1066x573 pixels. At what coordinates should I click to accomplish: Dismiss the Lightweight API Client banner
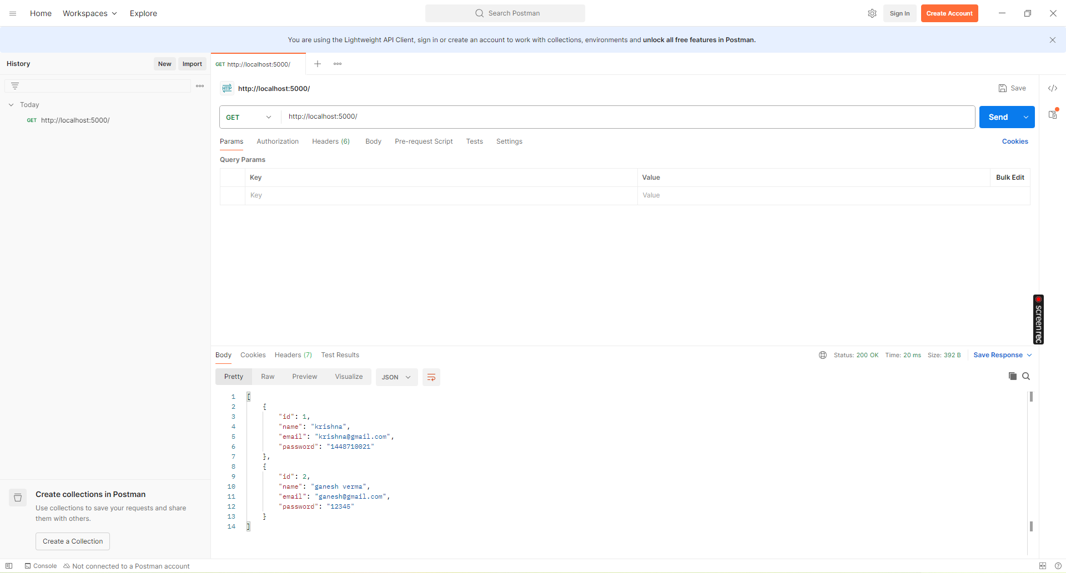[1053, 40]
